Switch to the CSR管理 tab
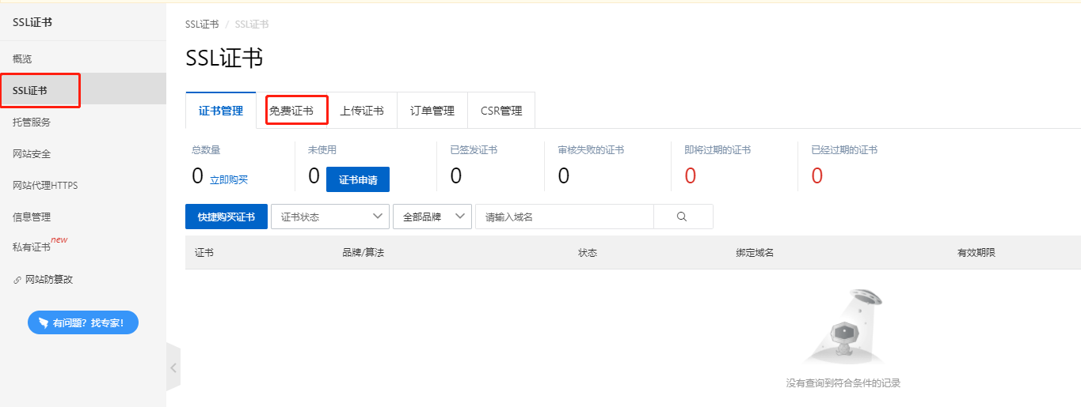The image size is (1081, 407). [x=501, y=111]
